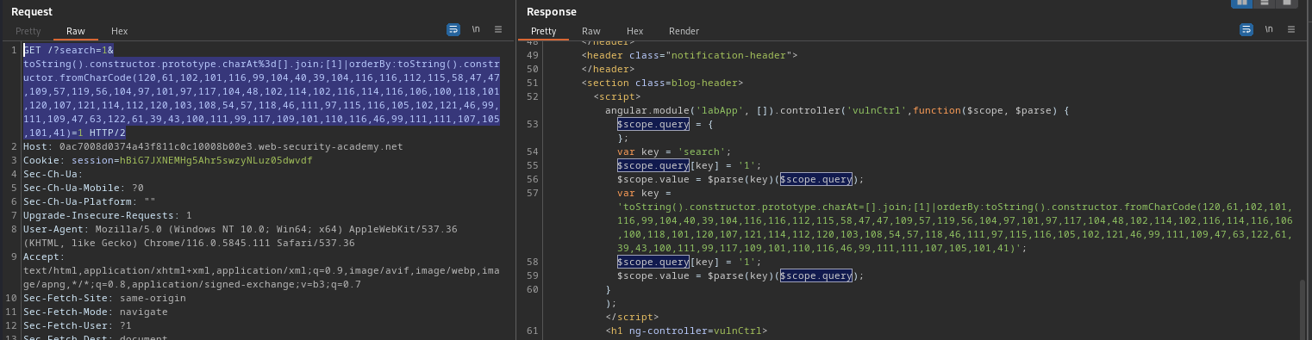Click highlighted $scope.query on response line 59
This screenshot has height=340, width=1312.
click(816, 275)
